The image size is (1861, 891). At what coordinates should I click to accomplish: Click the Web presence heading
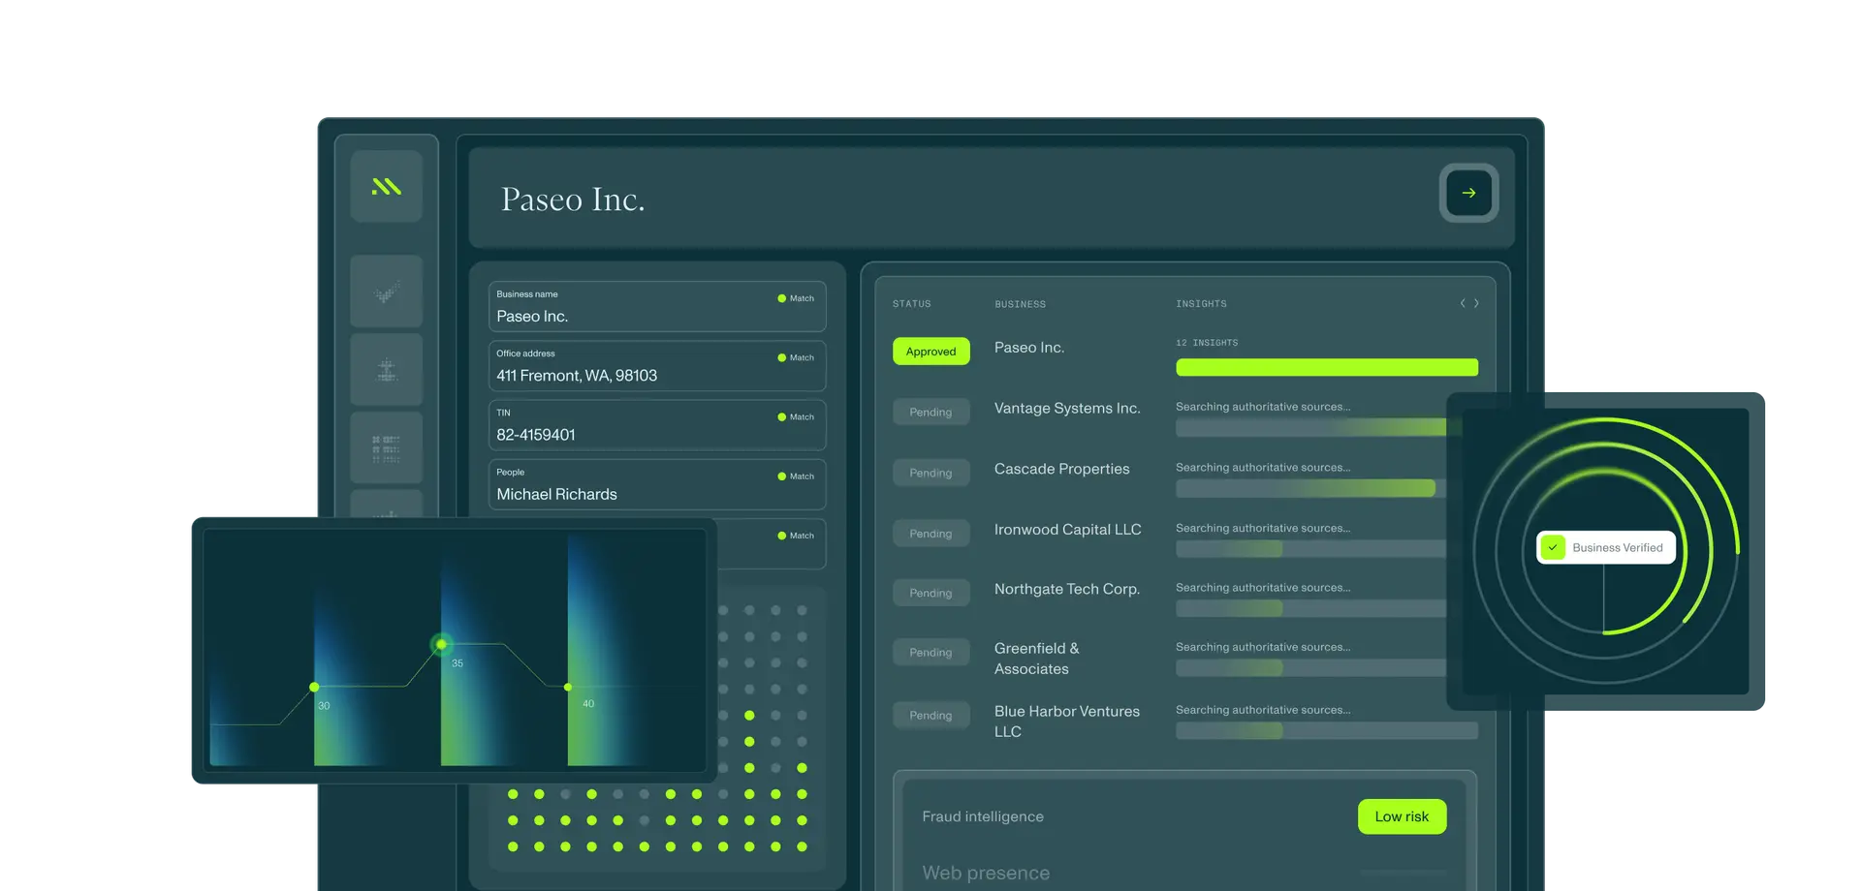(x=986, y=873)
